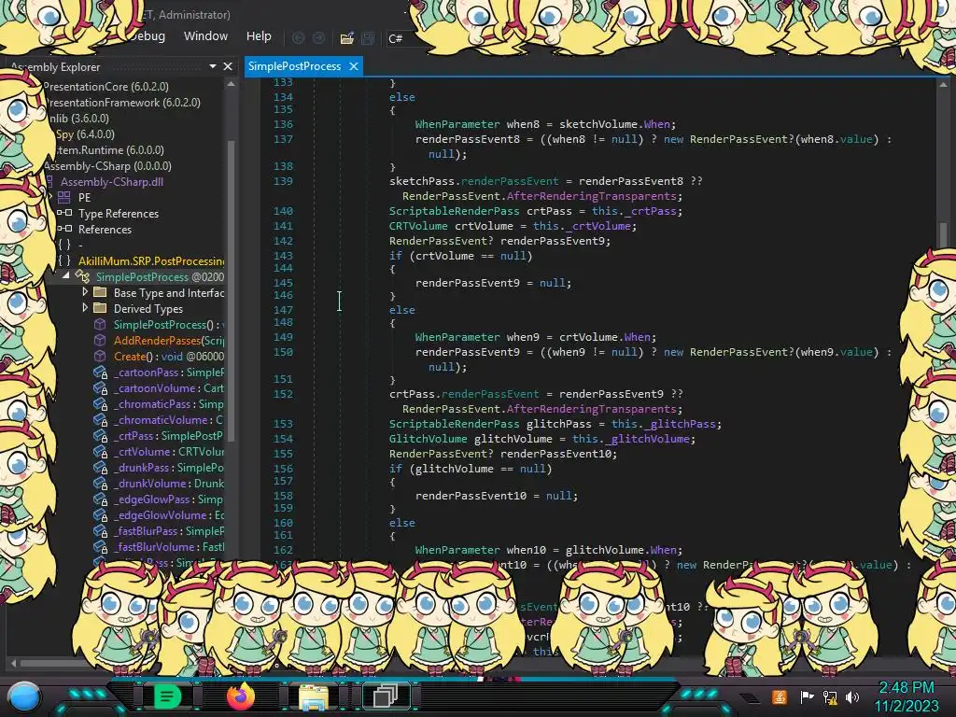The width and height of the screenshot is (956, 717).
Task: Click the _crtPass field icon
Action: (100, 435)
